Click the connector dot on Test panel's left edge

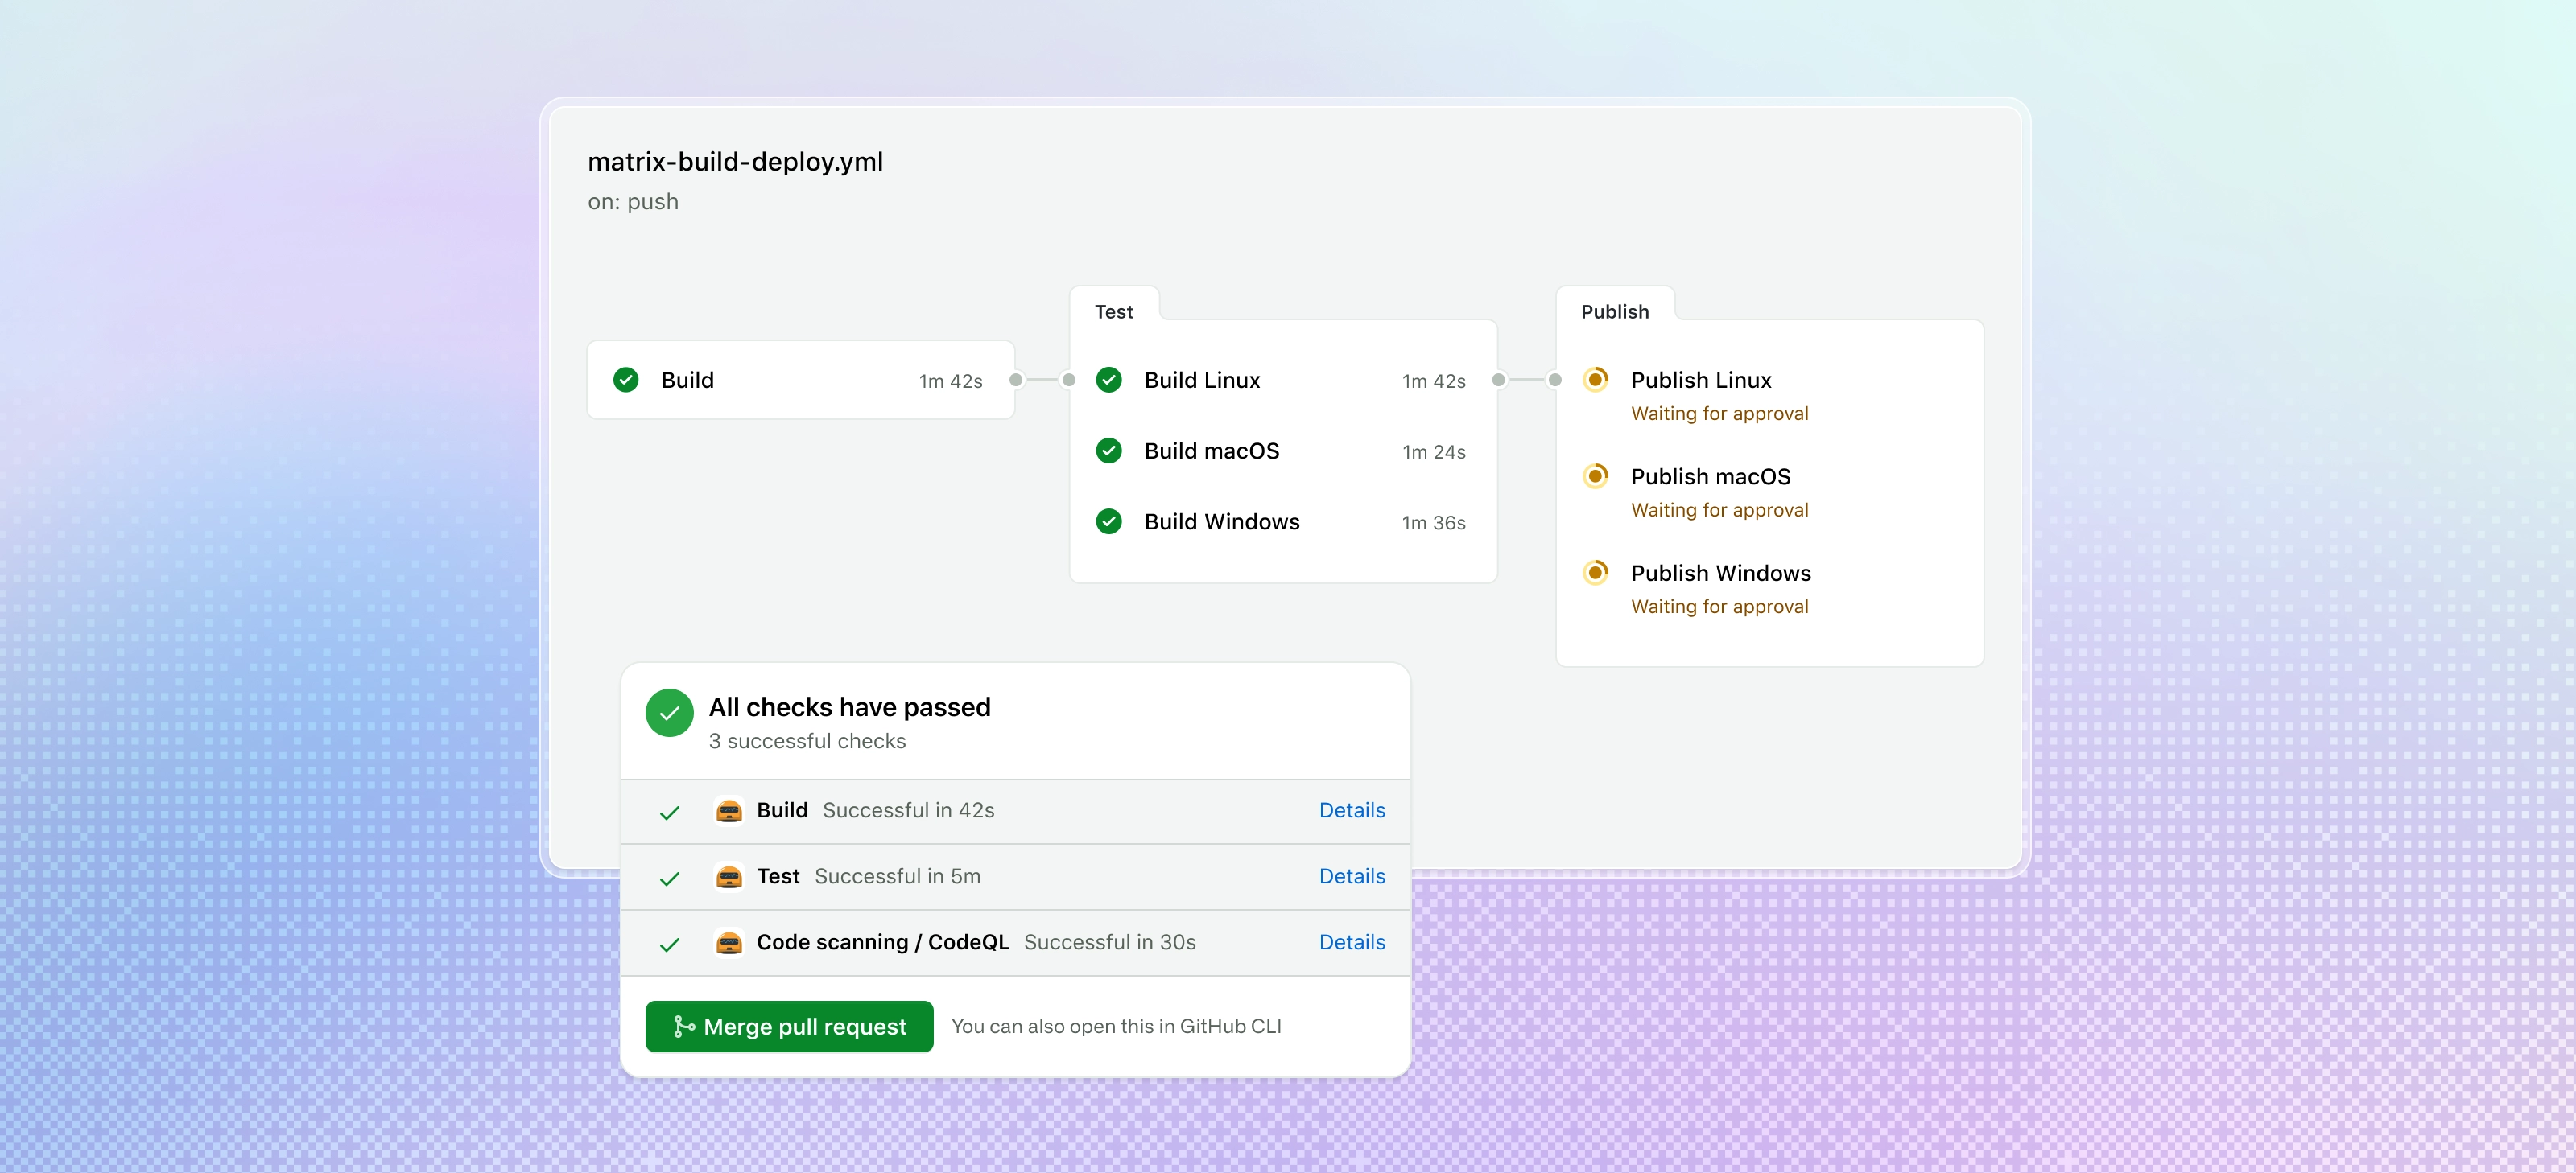1069,380
